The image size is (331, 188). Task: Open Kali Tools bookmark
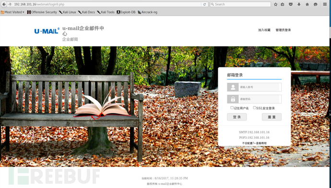pyautogui.click(x=106, y=12)
